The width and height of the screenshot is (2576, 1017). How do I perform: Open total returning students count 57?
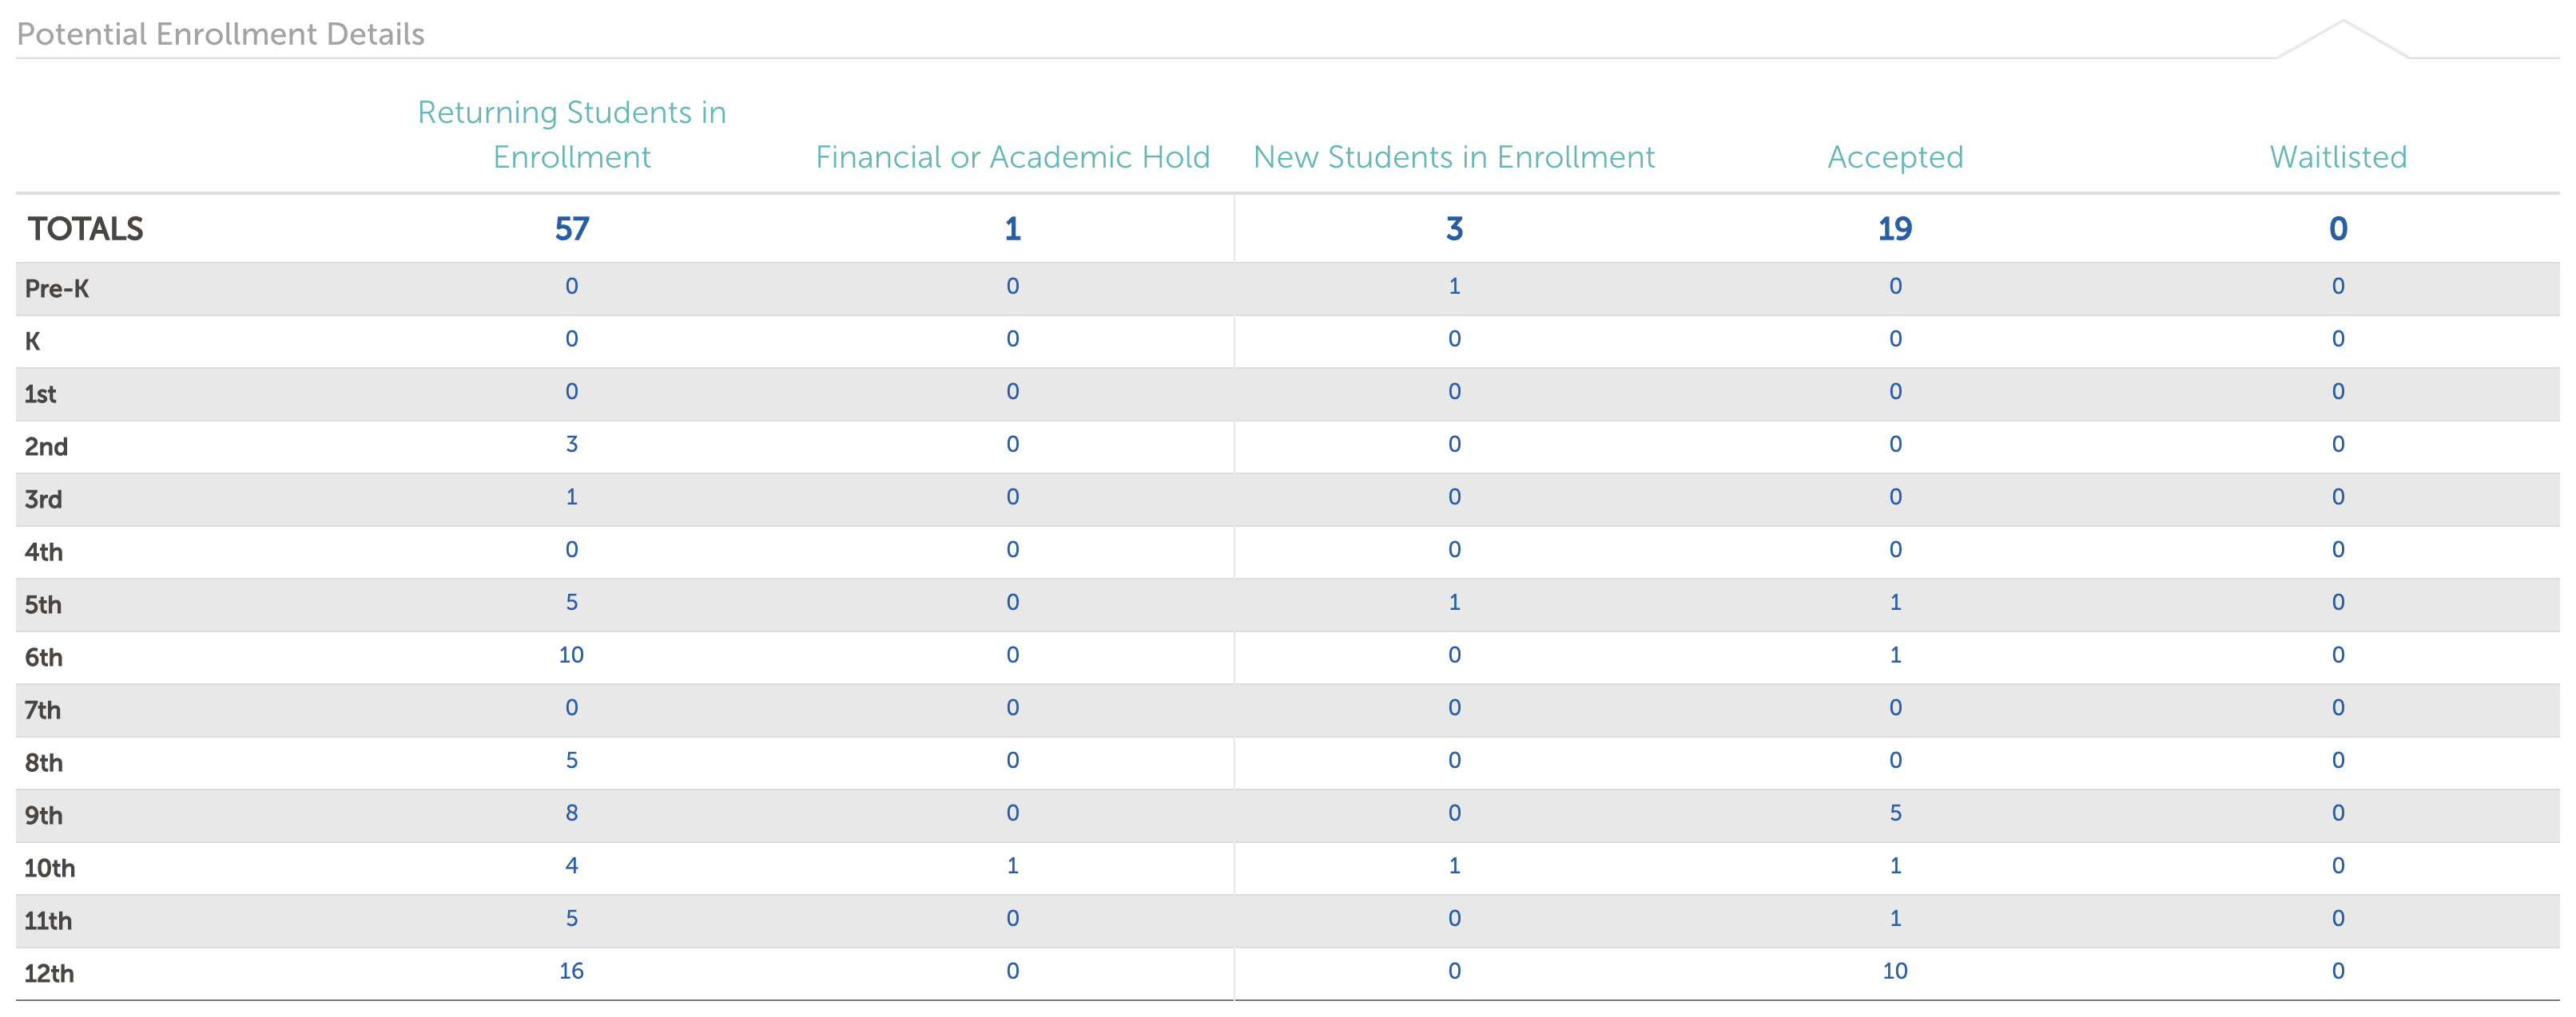[x=571, y=229]
